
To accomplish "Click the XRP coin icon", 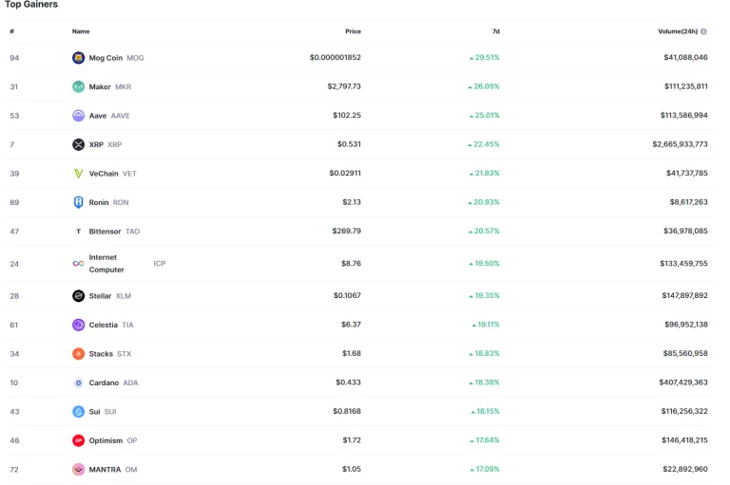I will tap(79, 144).
